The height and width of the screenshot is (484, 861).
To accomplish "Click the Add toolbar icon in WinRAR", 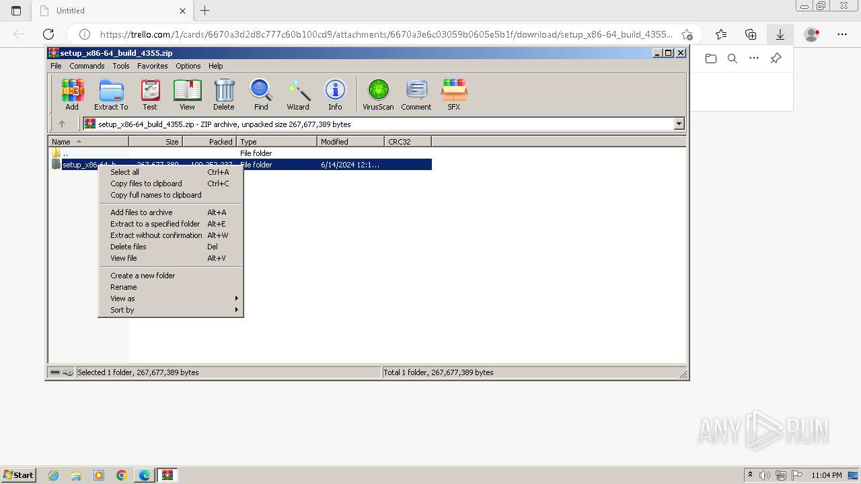I will click(72, 94).
